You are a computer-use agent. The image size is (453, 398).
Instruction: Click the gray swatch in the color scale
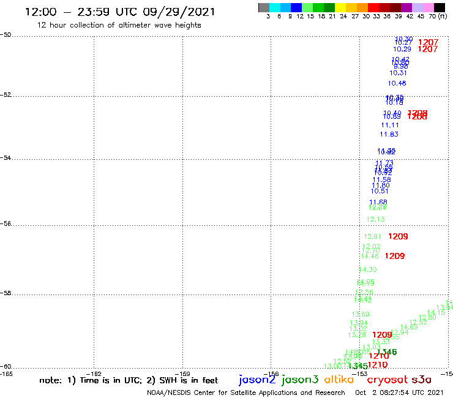coord(264,7)
